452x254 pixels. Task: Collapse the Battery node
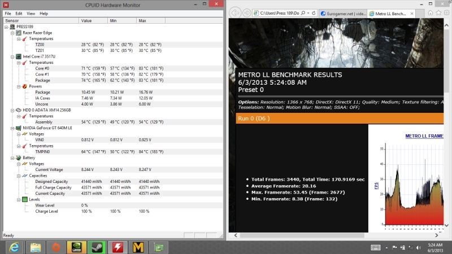click(12, 158)
